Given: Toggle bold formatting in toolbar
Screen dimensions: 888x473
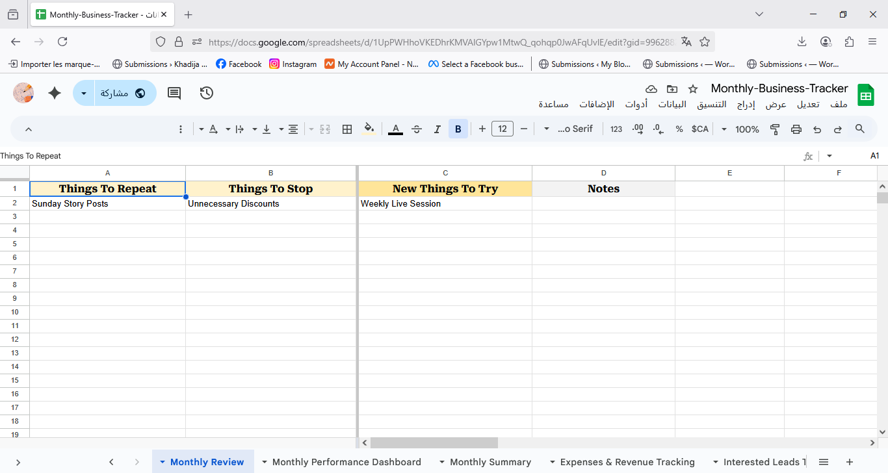Looking at the screenshot, I should (x=458, y=129).
